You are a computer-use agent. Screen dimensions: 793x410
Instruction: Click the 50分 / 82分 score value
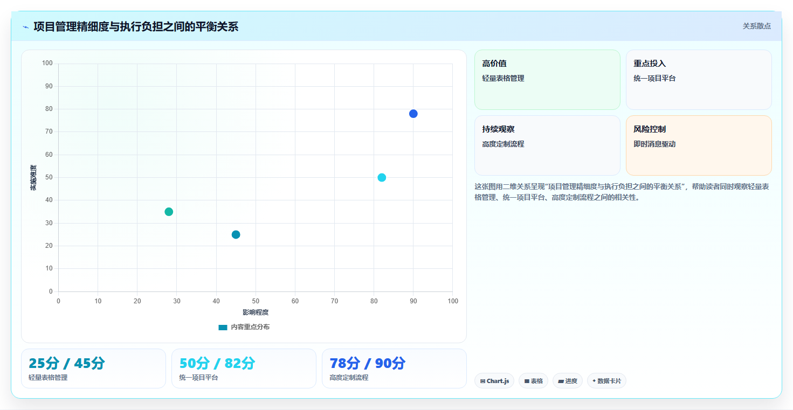(x=217, y=363)
